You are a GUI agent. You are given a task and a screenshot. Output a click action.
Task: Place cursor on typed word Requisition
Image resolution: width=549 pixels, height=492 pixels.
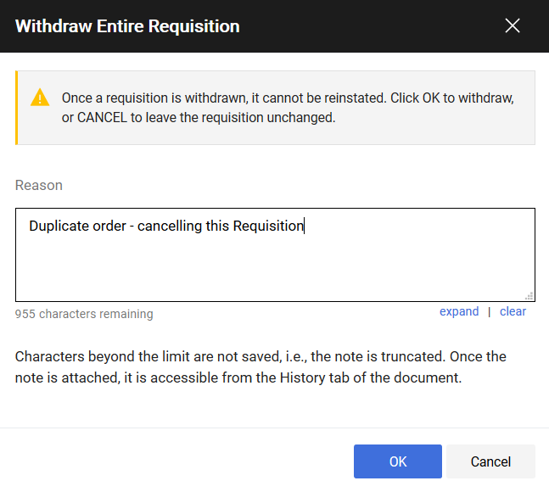point(268,226)
